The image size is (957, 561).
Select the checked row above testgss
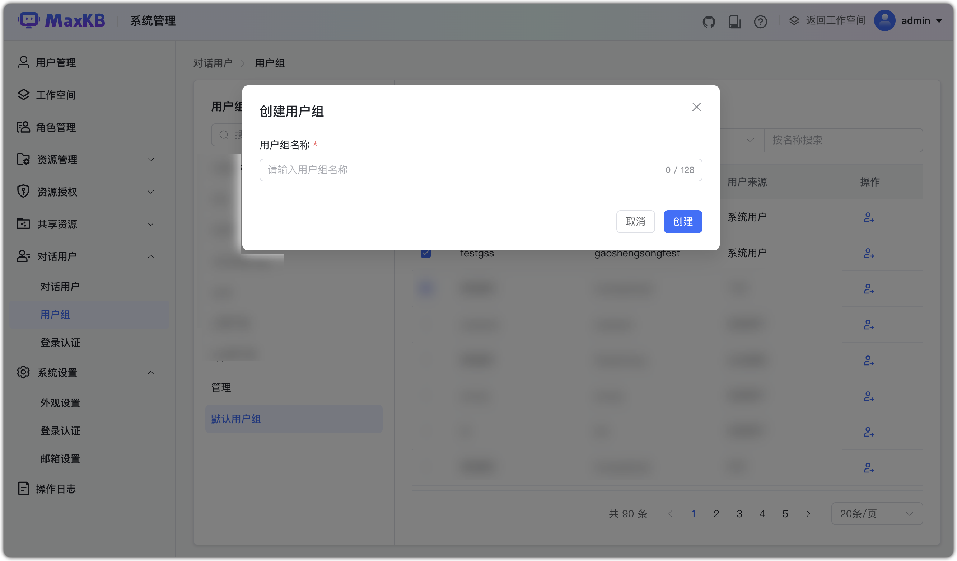pos(425,217)
